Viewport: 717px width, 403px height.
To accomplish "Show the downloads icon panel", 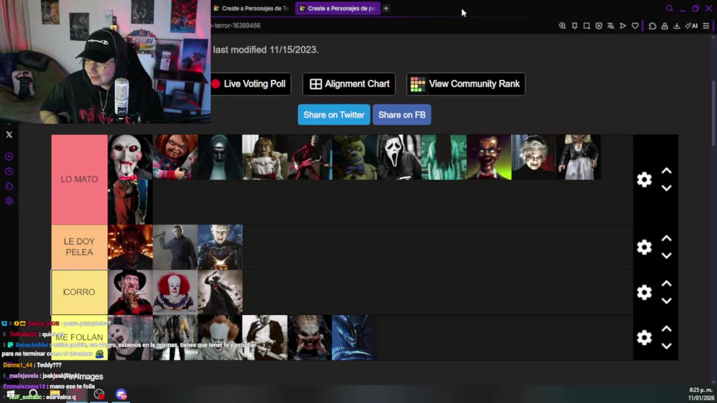I will click(677, 26).
